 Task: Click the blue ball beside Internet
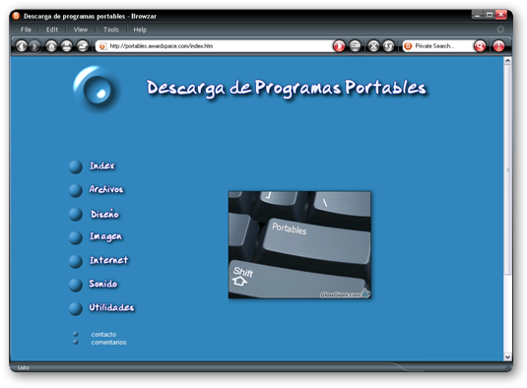pos(76,261)
